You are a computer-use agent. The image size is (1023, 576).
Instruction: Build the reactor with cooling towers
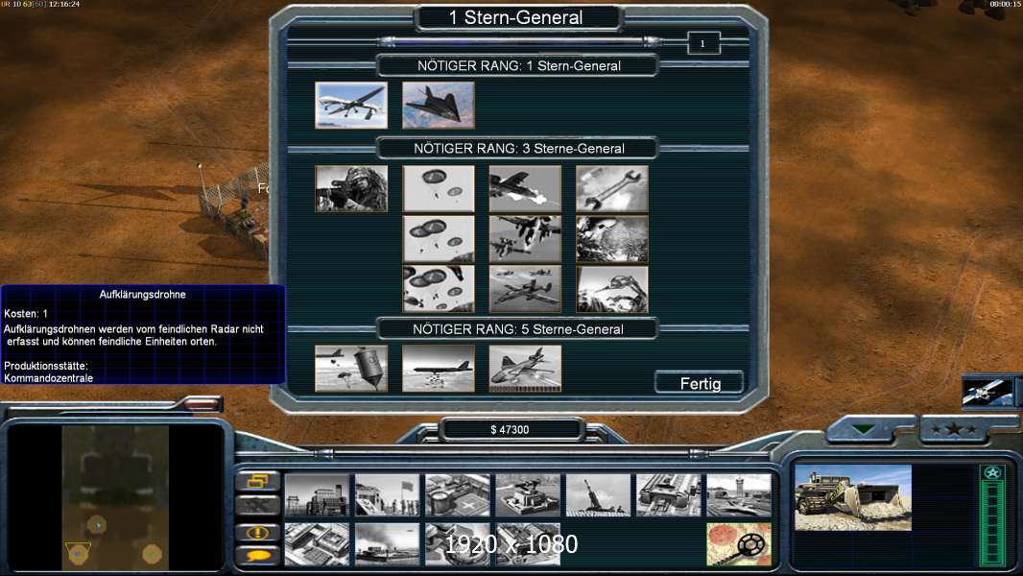pyautogui.click(x=317, y=495)
